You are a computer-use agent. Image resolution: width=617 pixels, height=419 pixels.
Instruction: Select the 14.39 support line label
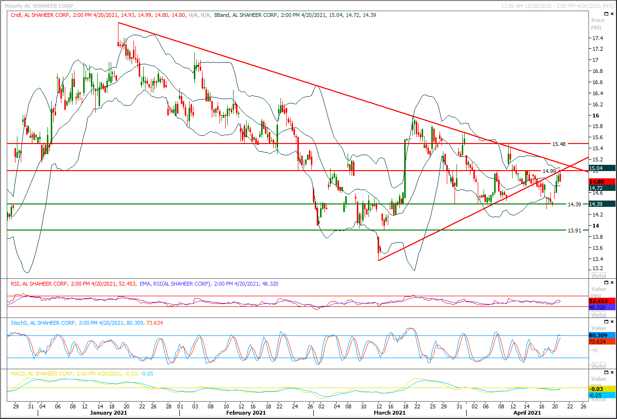point(574,204)
